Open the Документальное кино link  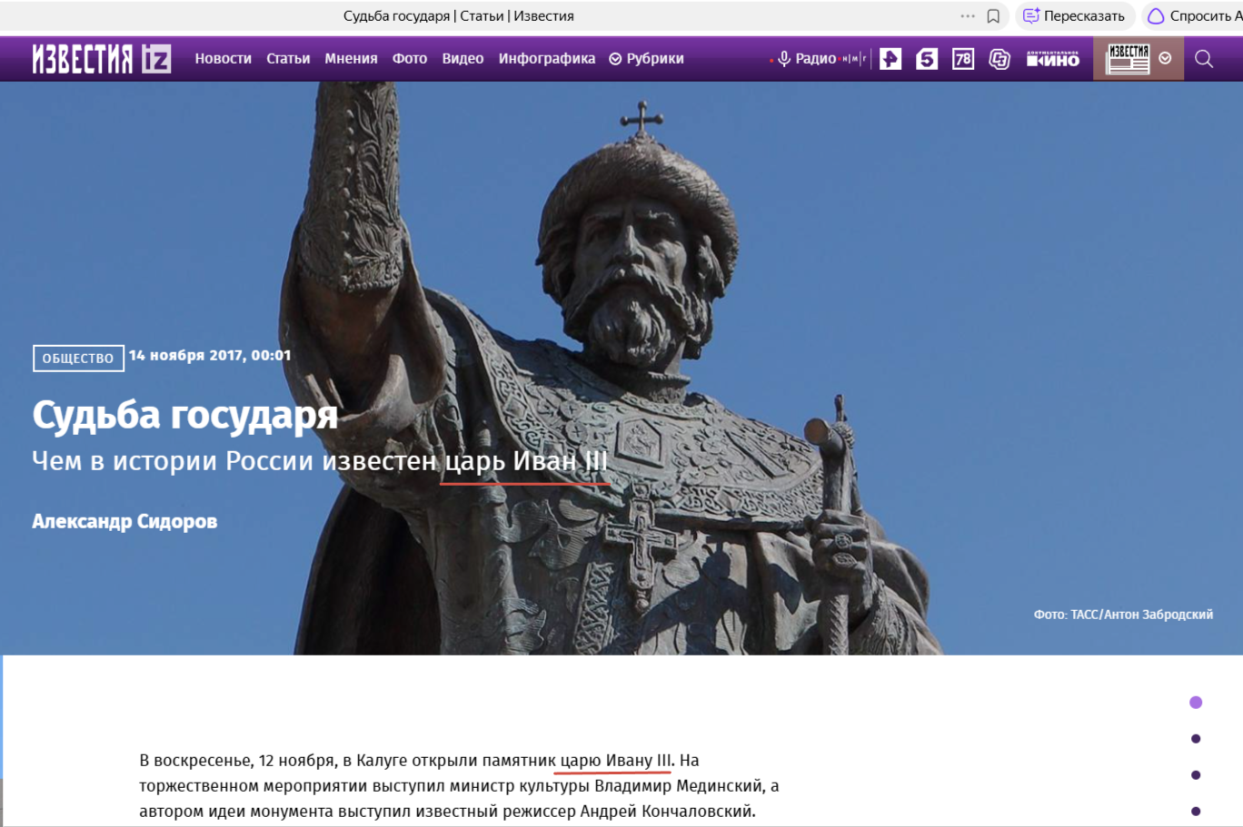point(1053,59)
